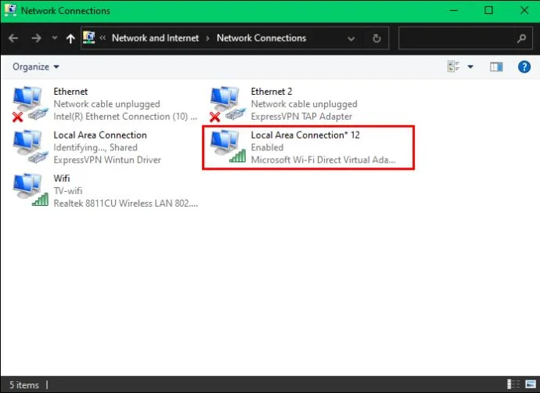
Task: Select the Ethernet adapter icon
Action: [28, 104]
